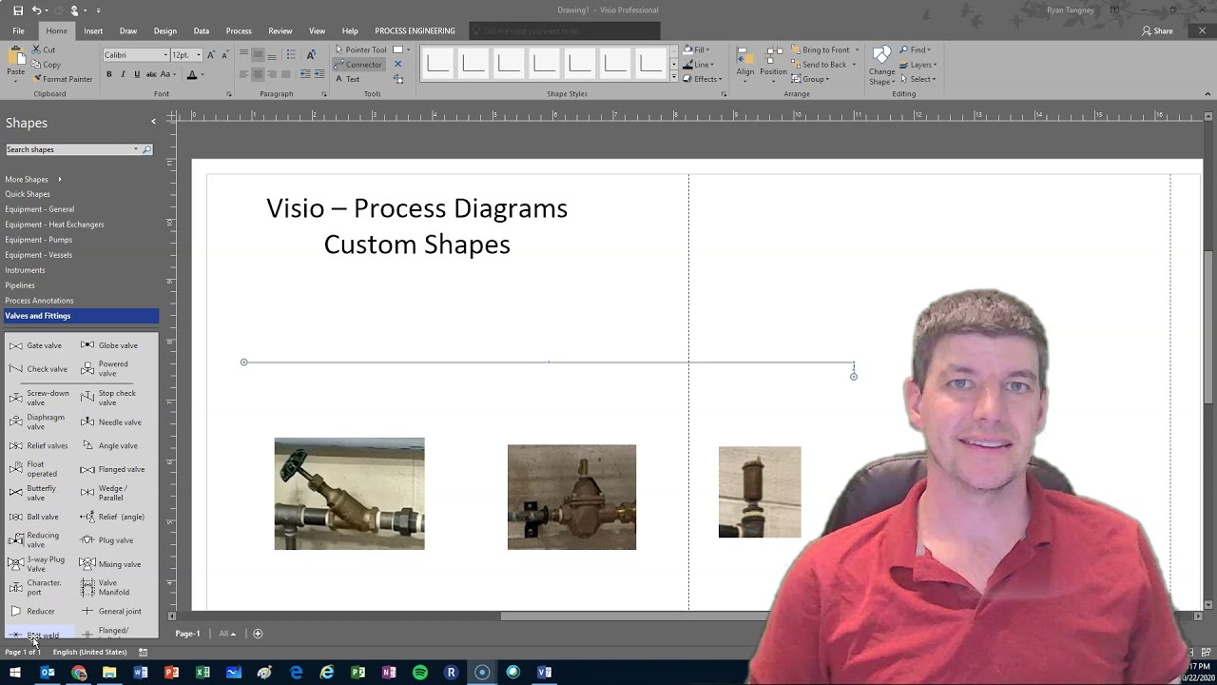The height and width of the screenshot is (685, 1217).
Task: Click the Change Shape button
Action: pyautogui.click(x=881, y=65)
